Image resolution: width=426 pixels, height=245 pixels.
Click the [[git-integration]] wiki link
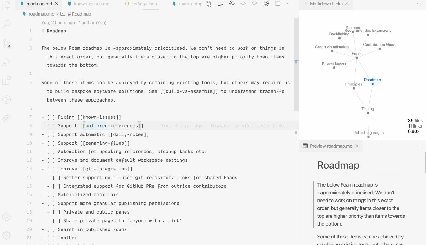[x=106, y=169]
